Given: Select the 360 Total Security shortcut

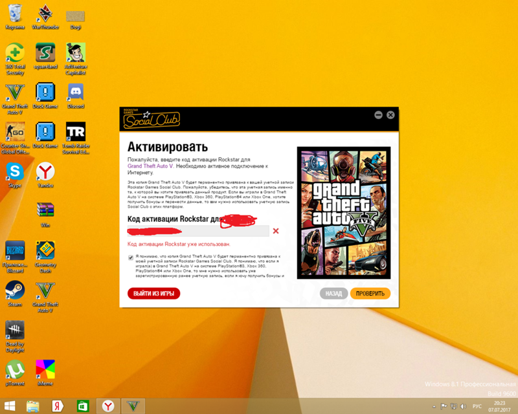Looking at the screenshot, I should click(15, 59).
